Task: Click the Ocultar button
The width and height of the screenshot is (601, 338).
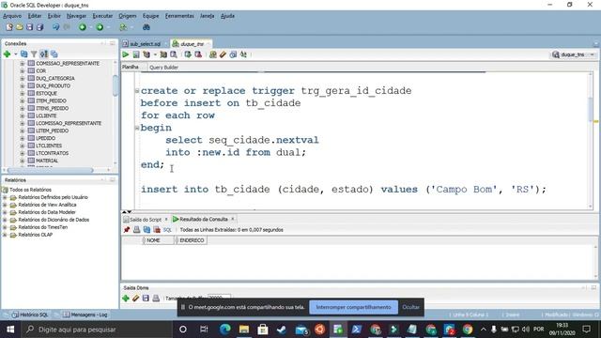Action: point(411,307)
